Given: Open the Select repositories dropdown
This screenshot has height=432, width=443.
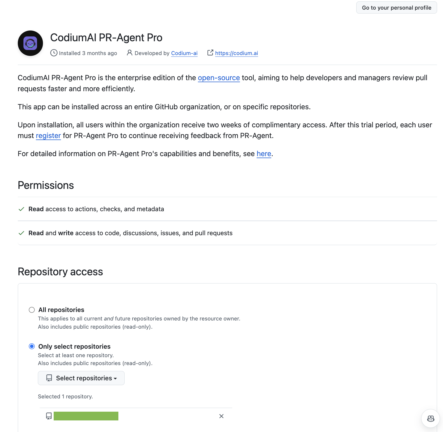Looking at the screenshot, I should coord(81,378).
